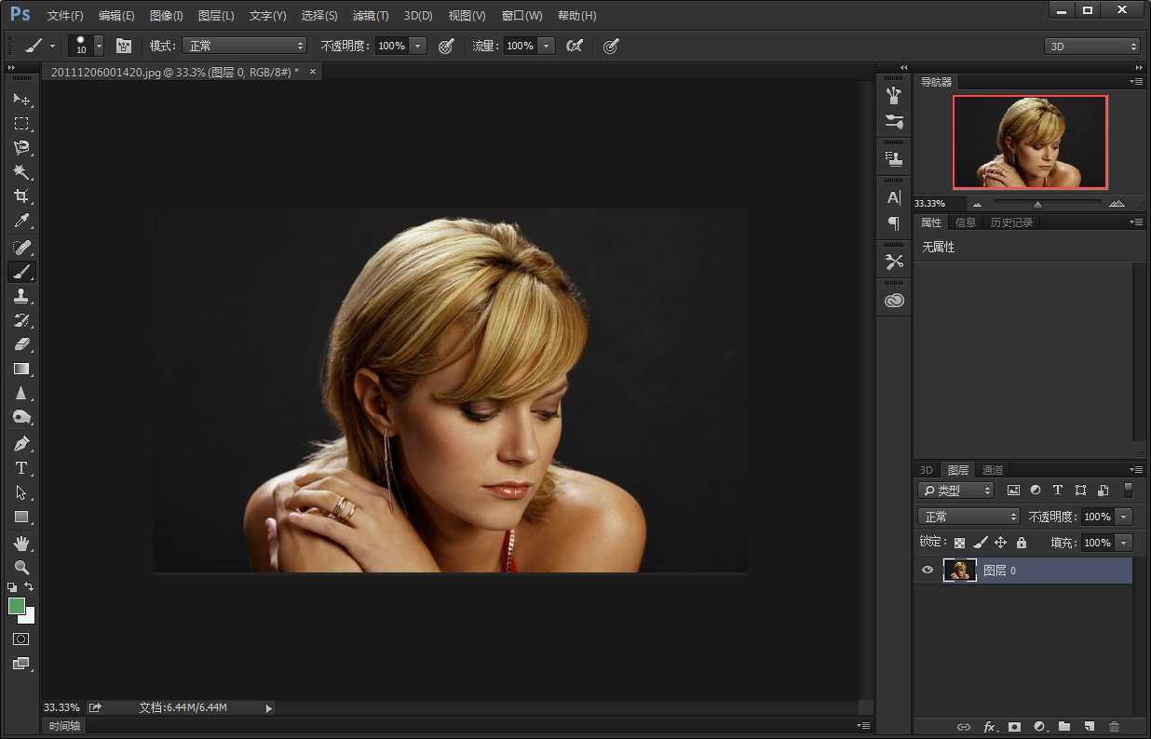This screenshot has width=1151, height=739.
Task: Select the Clone Stamp tool
Action: pyautogui.click(x=20, y=296)
